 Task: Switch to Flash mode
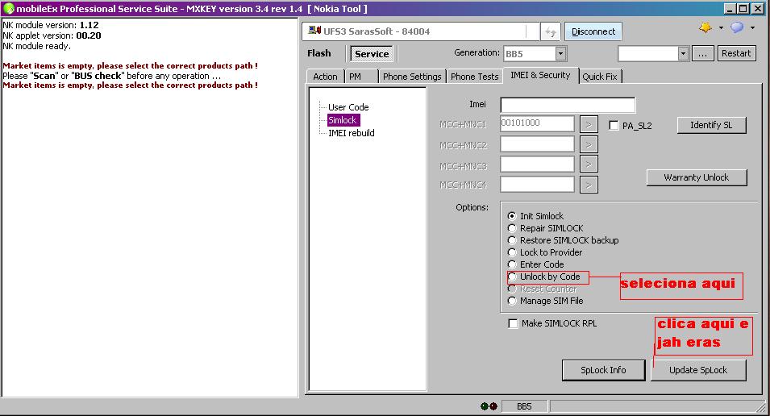click(319, 53)
